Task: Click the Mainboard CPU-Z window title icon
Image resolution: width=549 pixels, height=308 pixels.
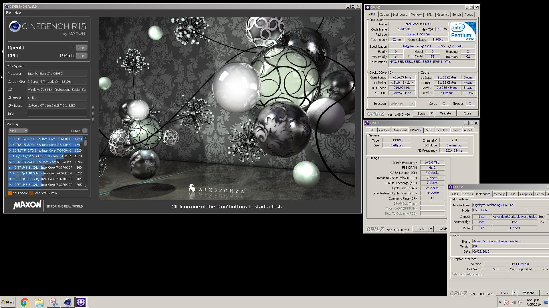Action: 451,187
